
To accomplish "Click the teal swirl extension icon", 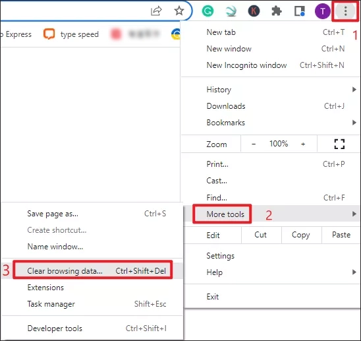I will 231,11.
